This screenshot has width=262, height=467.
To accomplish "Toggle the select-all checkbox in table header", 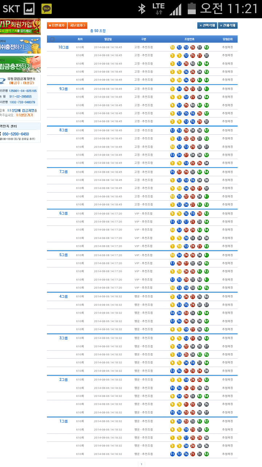I will coord(52,39).
